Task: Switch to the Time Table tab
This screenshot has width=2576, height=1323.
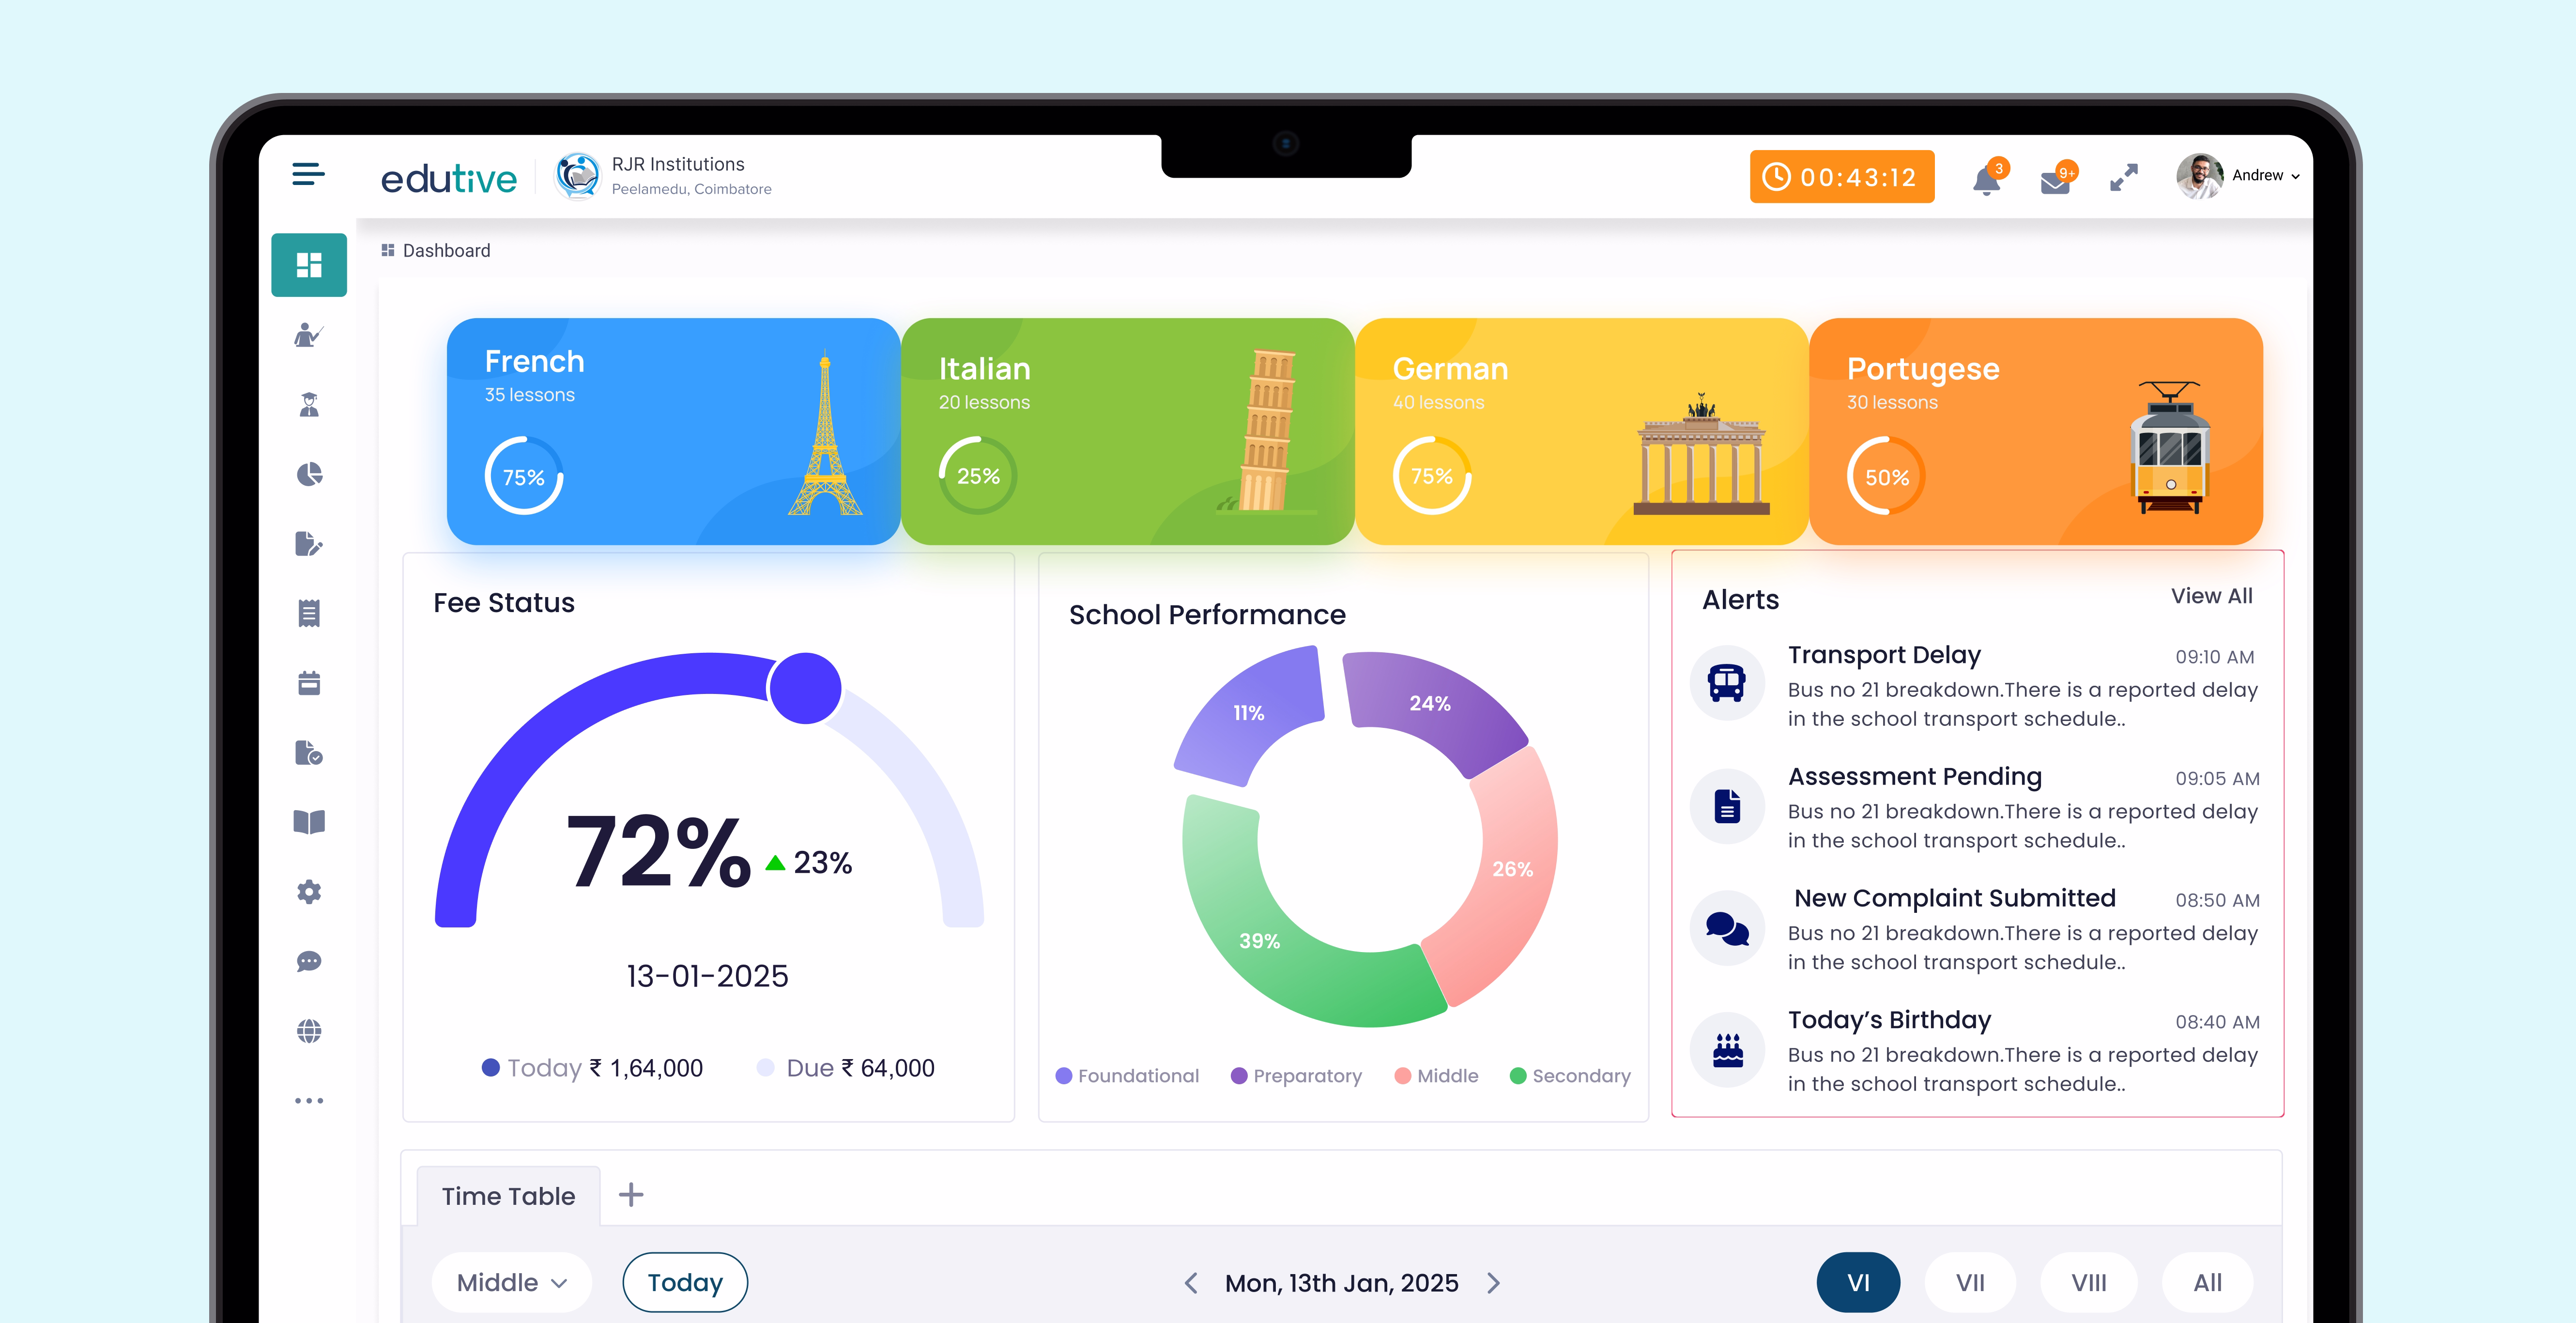Action: pos(508,1196)
